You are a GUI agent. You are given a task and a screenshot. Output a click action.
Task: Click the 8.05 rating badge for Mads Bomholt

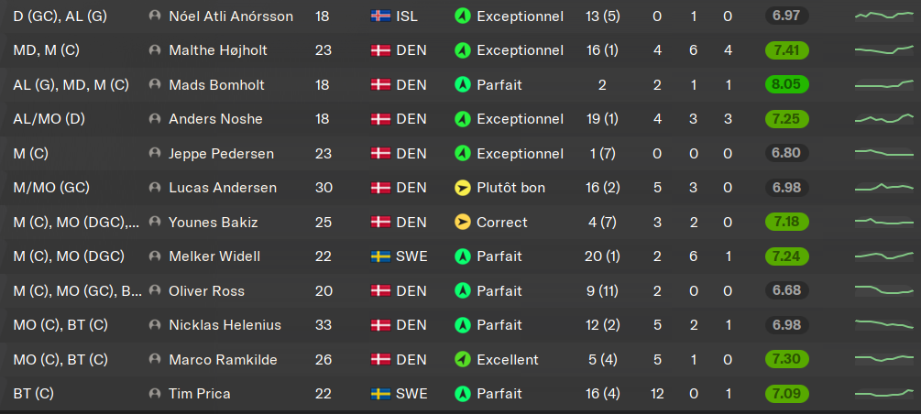point(786,84)
